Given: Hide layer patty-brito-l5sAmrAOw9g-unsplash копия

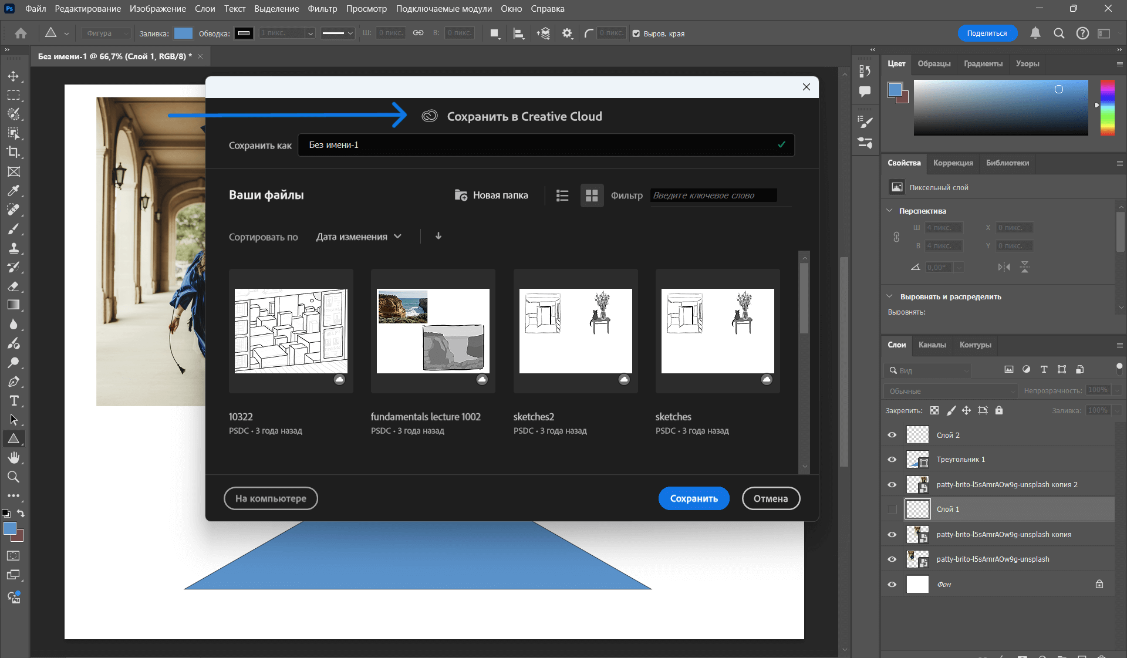Looking at the screenshot, I should (892, 535).
